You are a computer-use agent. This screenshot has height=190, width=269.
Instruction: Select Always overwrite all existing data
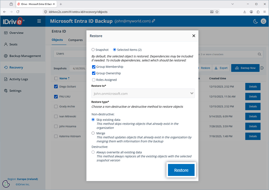click(93, 152)
